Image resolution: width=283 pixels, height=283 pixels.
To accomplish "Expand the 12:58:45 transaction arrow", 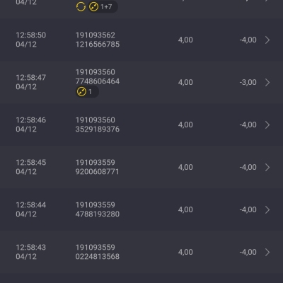I will 267,167.
